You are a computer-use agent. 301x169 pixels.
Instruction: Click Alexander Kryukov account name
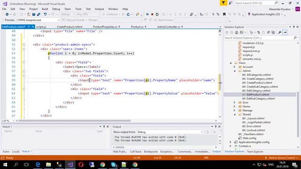point(280,9)
